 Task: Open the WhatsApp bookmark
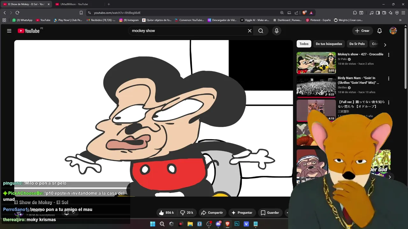click(x=22, y=20)
